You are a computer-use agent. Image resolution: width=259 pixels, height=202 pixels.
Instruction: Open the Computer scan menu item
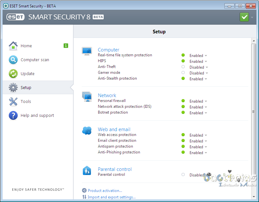point(35,60)
